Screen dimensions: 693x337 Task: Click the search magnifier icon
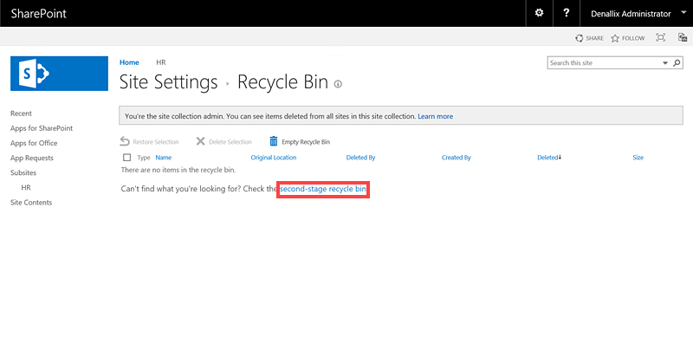[x=677, y=62]
